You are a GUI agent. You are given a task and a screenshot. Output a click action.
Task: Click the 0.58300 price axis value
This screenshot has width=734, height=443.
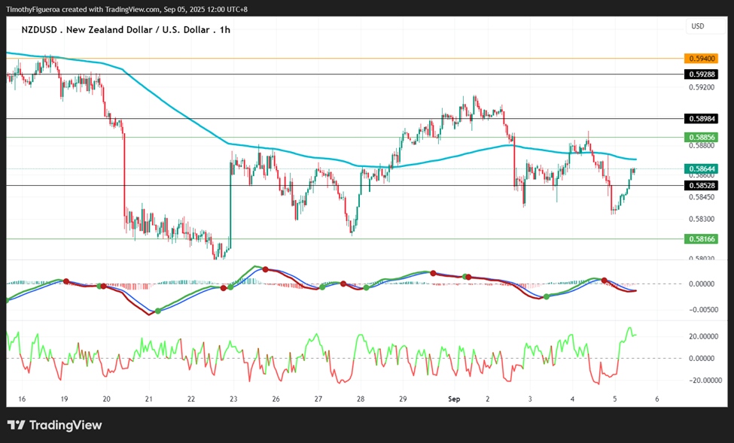(x=702, y=219)
